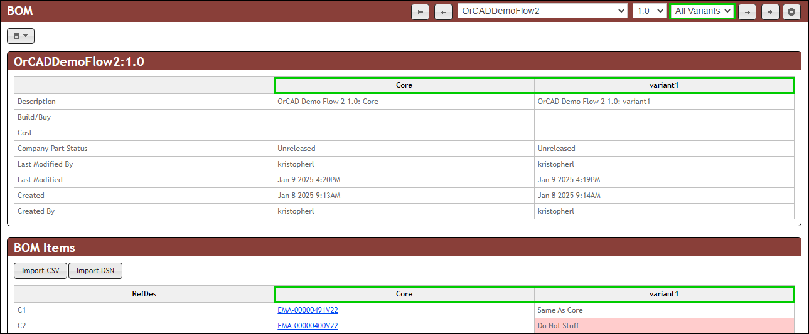Click the Jan 8 2025 9:14AM value
Screen dimensions: 809x334
(569, 196)
